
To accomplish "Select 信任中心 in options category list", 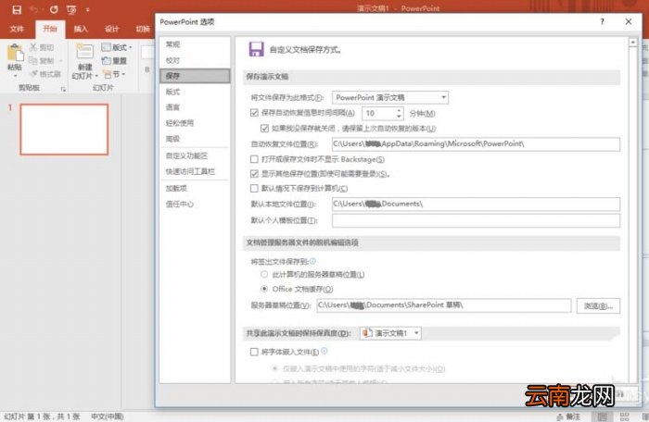I will [195, 205].
